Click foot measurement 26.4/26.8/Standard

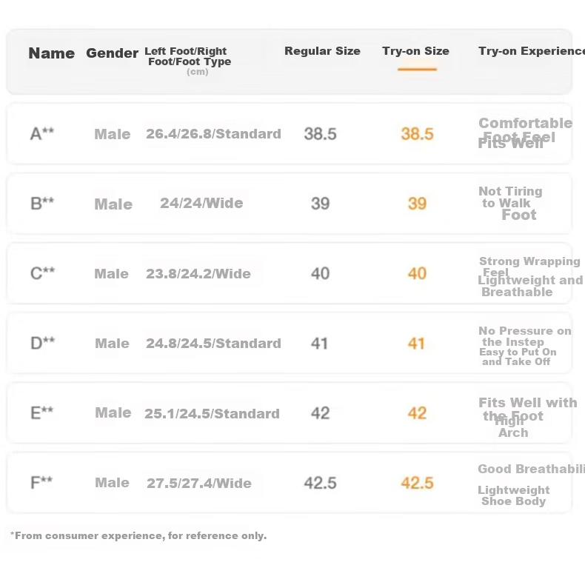[213, 134]
